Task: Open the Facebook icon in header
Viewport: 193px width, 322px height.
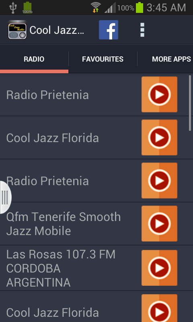Action: coord(109,30)
